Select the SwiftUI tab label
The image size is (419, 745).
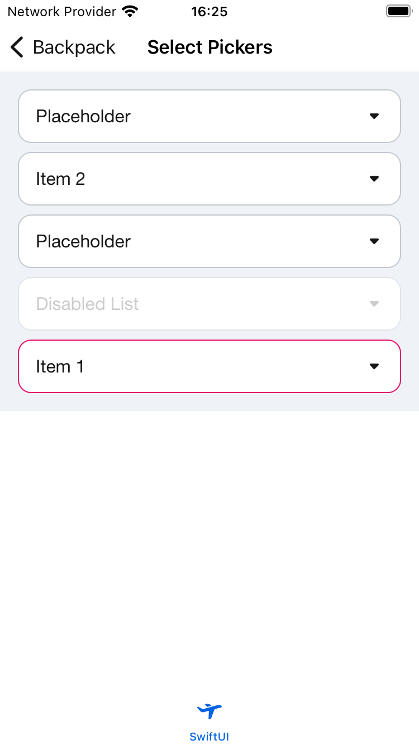tap(209, 737)
